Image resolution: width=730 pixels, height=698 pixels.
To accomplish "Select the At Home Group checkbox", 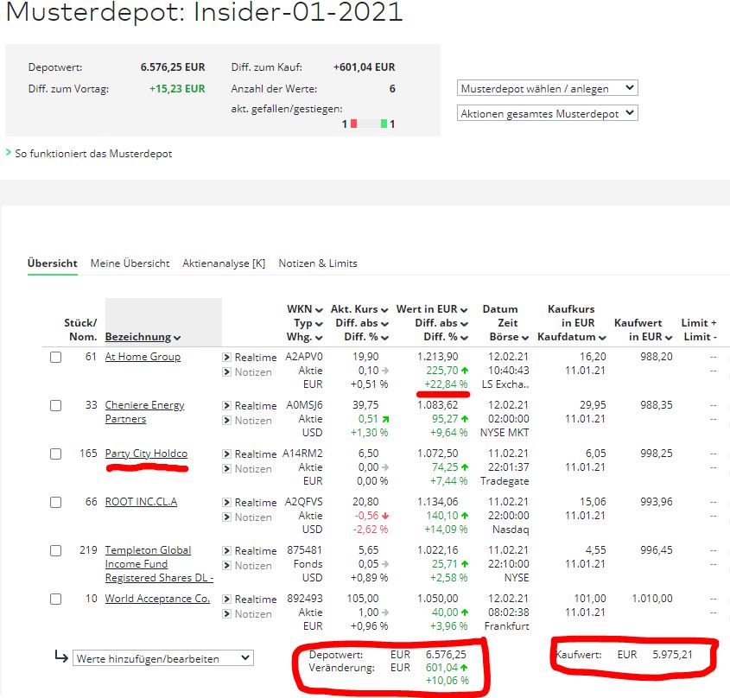I will (x=56, y=357).
